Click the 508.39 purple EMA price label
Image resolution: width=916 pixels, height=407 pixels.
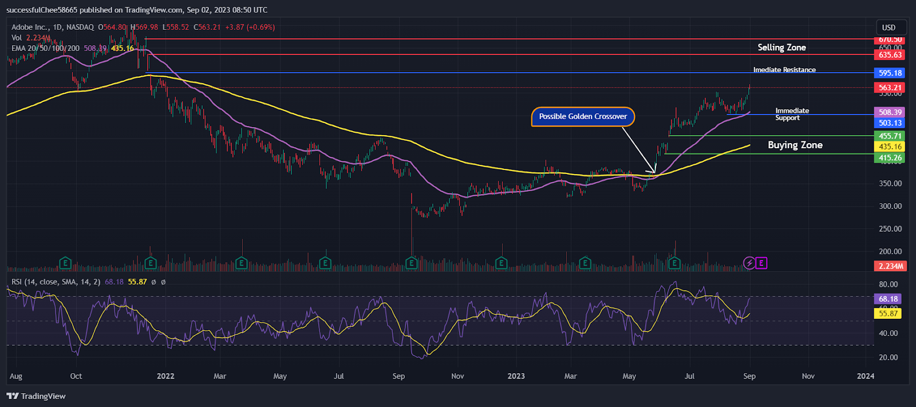890,112
